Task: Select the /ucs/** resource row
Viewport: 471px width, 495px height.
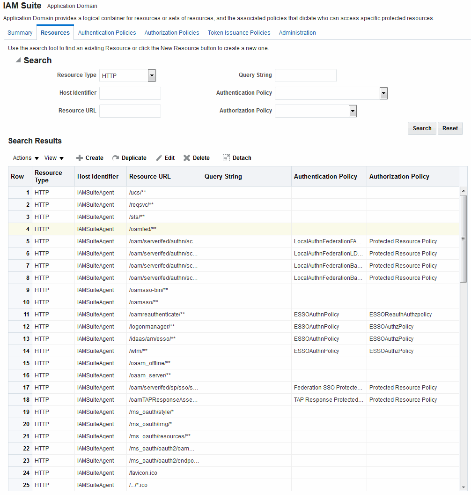Action: tap(234, 193)
